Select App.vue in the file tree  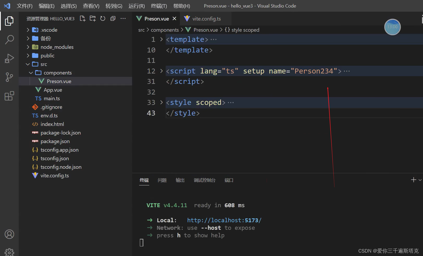pyautogui.click(x=53, y=90)
